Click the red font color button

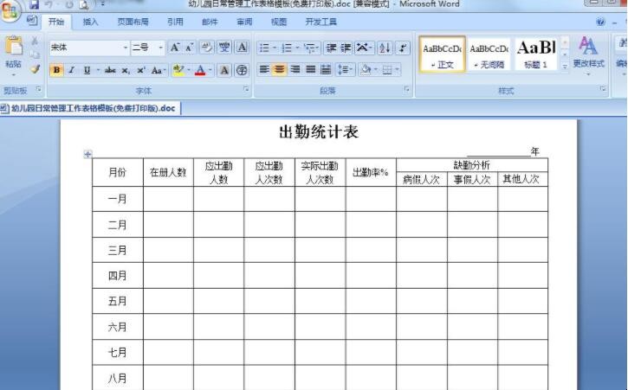click(199, 70)
